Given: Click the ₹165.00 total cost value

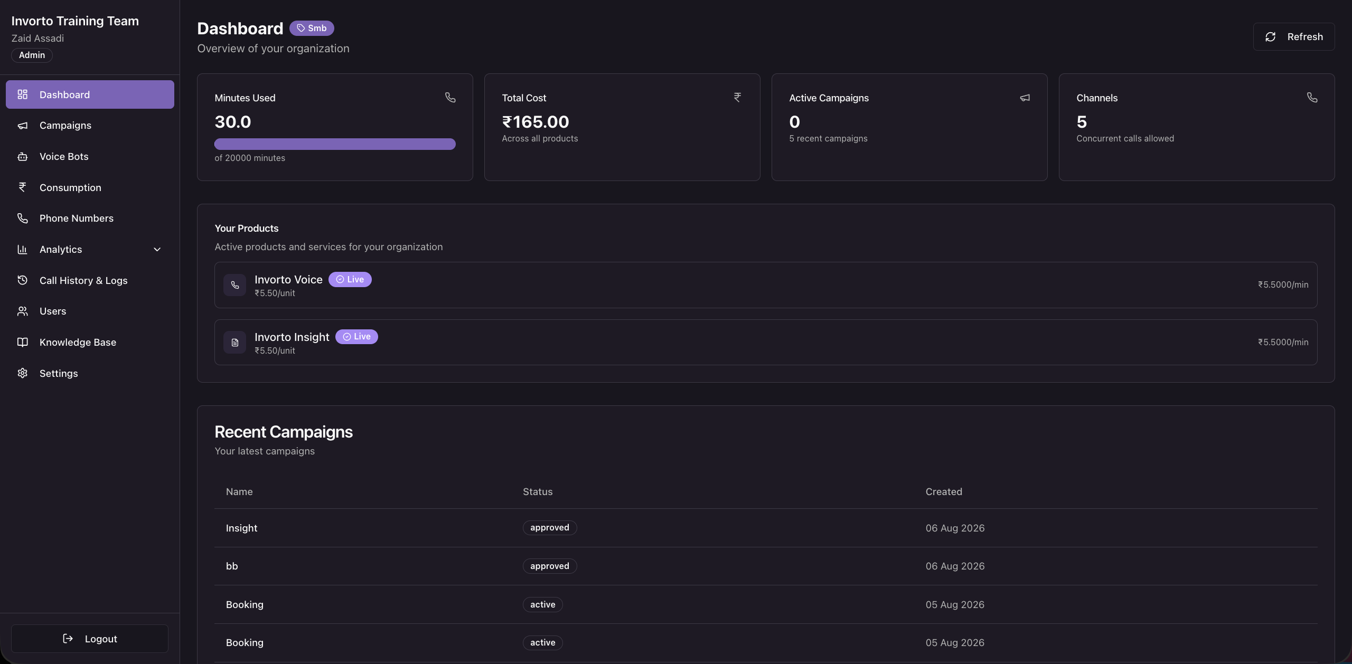Looking at the screenshot, I should pos(536,122).
